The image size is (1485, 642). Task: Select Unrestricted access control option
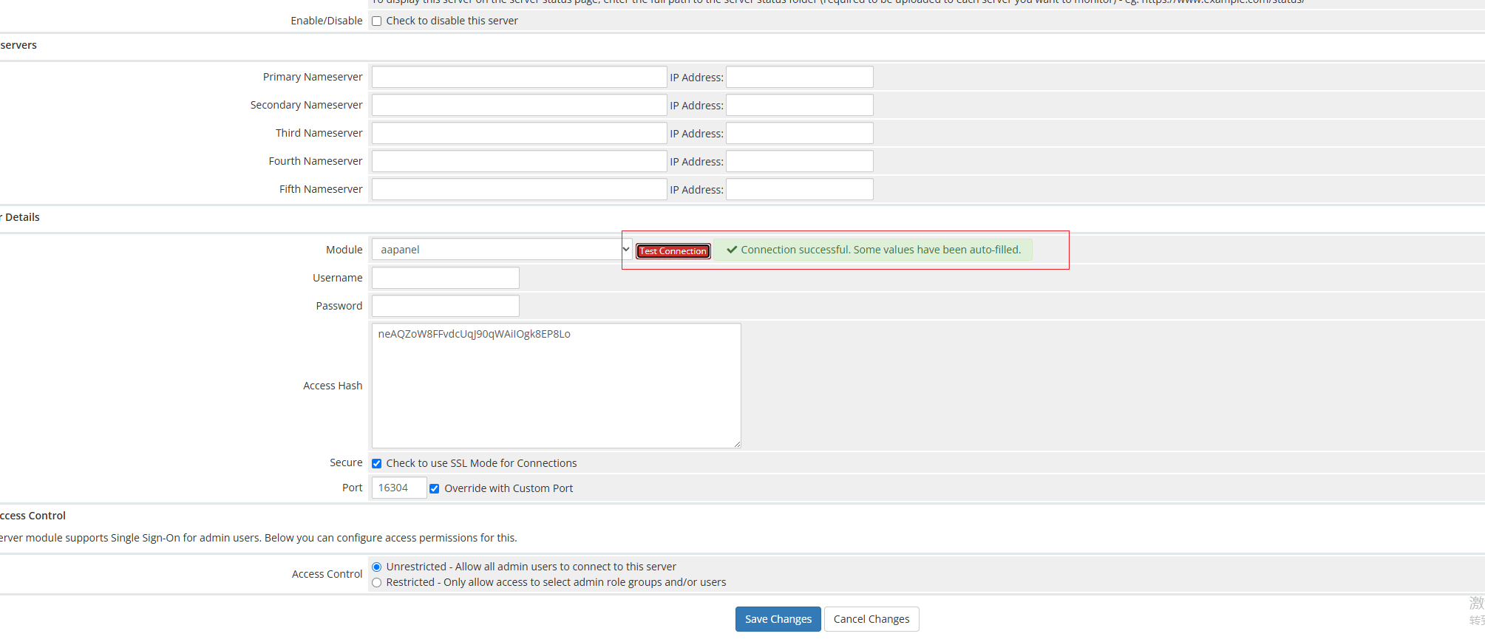click(x=377, y=567)
